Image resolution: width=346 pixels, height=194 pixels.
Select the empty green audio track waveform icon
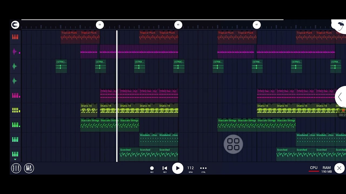15,81
